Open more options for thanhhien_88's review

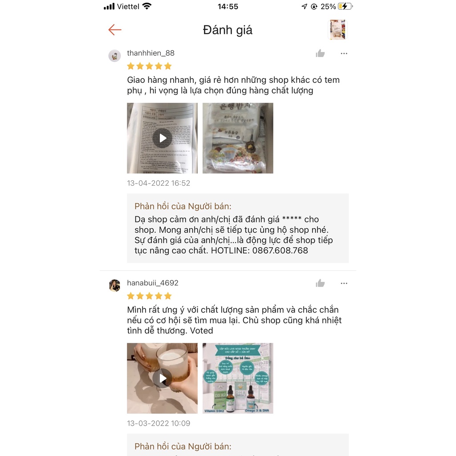point(344,53)
